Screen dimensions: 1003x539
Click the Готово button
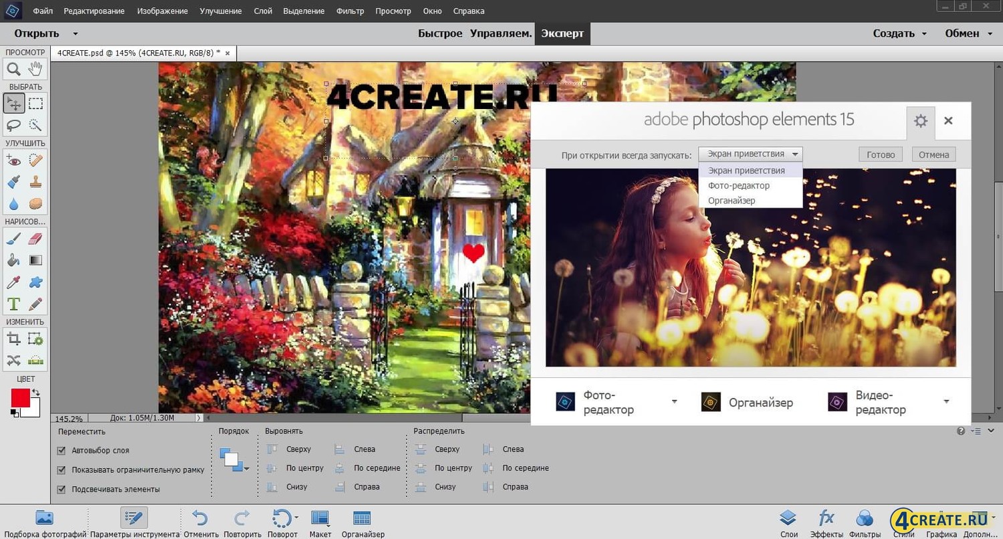click(x=881, y=154)
